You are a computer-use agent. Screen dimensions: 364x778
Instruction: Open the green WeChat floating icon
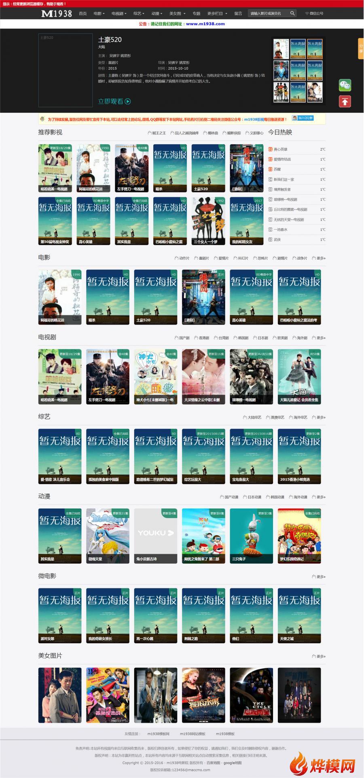tap(345, 85)
